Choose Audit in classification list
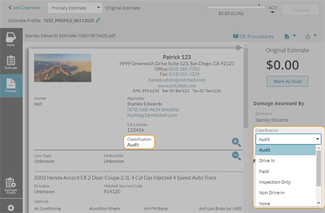 (x=285, y=150)
